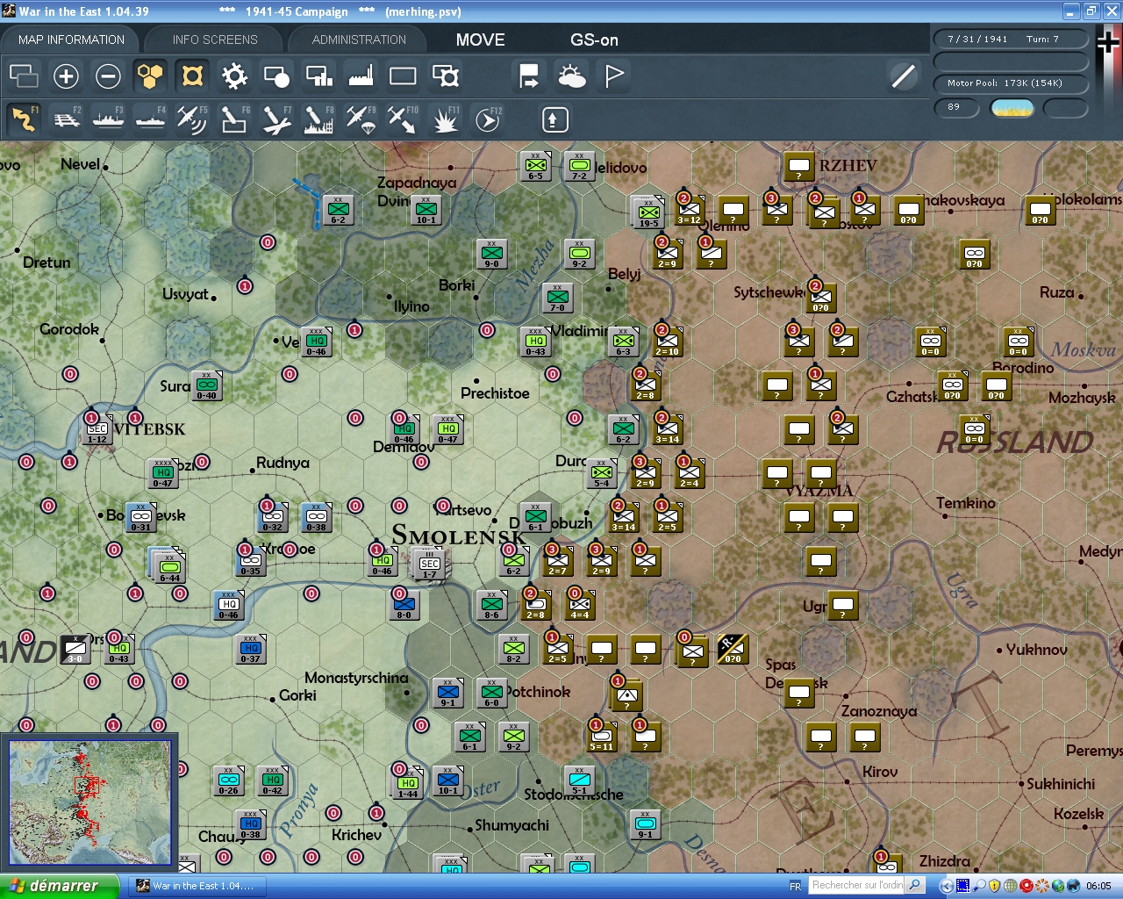
Task: Click the Rechercher search field in taskbar
Action: pos(857,885)
